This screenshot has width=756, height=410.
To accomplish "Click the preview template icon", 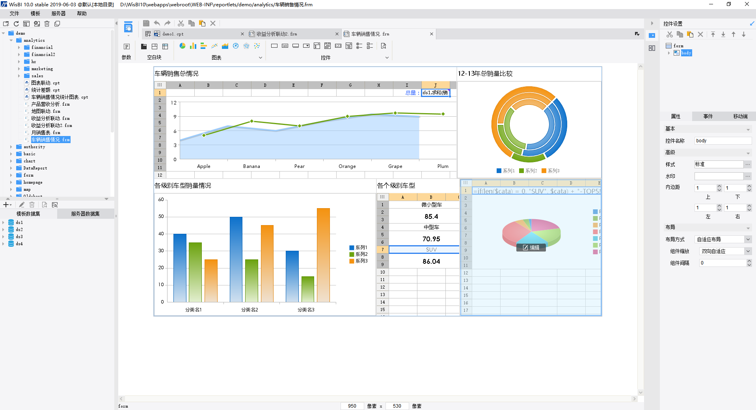I will pyautogui.click(x=384, y=46).
